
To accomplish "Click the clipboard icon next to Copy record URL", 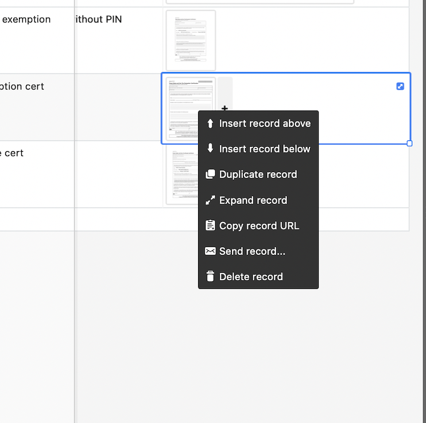I will 210,225.
